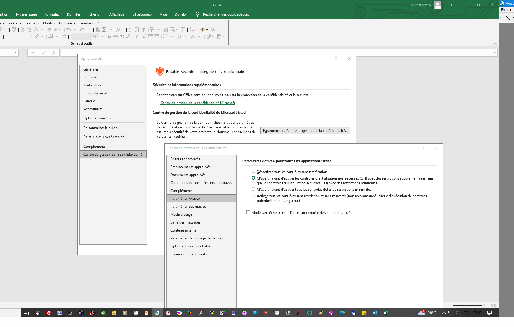The image size is (514, 327).
Task: Open the Fenêtre menu dropdown
Action: coord(86,23)
